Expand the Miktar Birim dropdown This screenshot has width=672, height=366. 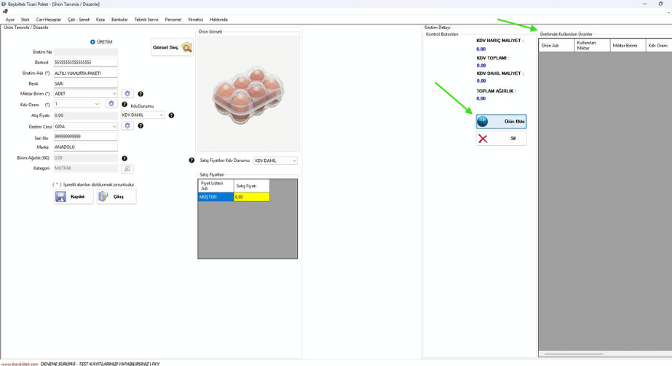click(114, 94)
